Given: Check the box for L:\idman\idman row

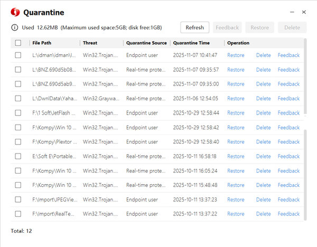Looking at the screenshot, I should [18, 55].
